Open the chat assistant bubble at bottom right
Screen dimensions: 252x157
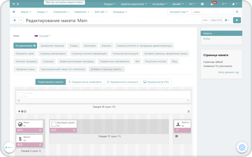point(242,147)
